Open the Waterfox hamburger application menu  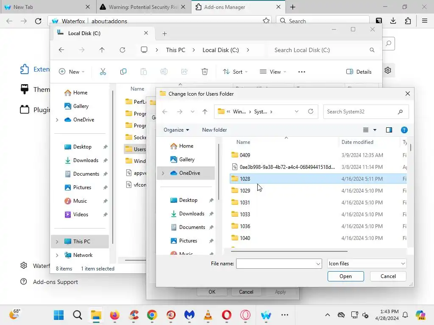[x=425, y=21]
